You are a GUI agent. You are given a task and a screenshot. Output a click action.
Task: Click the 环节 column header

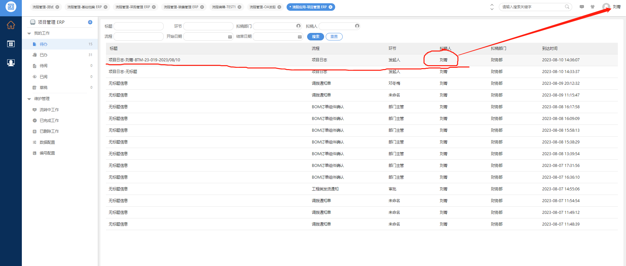click(392, 49)
